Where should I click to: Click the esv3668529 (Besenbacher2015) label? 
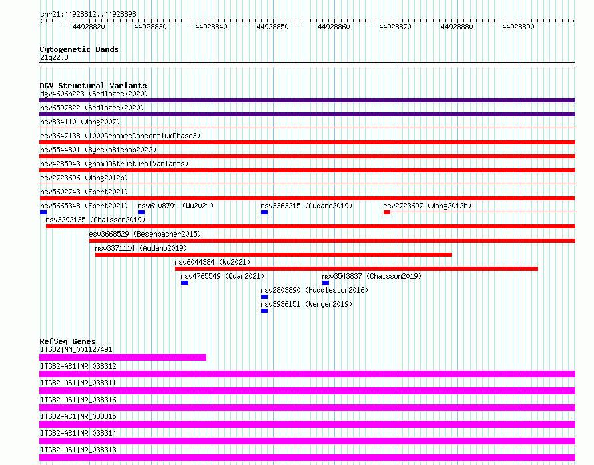pos(145,234)
